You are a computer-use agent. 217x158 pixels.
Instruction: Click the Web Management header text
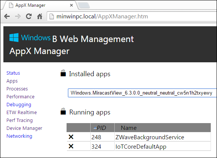[x=97, y=39]
